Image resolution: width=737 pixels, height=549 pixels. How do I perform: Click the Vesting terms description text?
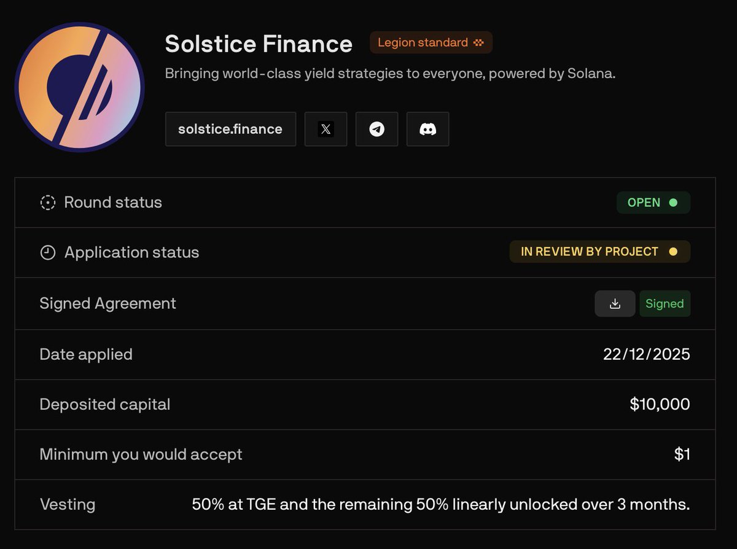[440, 505]
